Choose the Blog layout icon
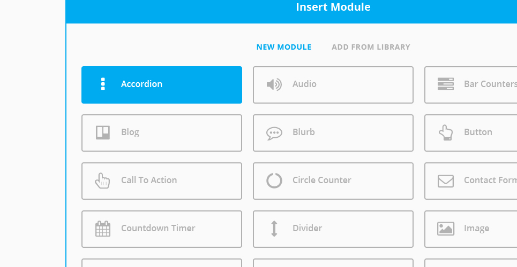Image resolution: width=517 pixels, height=267 pixels. 103,132
